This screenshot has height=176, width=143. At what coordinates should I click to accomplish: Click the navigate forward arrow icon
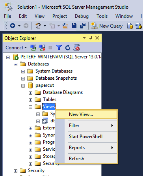[x=26, y=26]
